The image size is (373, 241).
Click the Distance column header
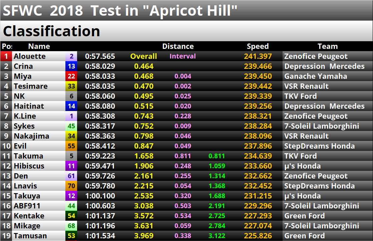178,46
